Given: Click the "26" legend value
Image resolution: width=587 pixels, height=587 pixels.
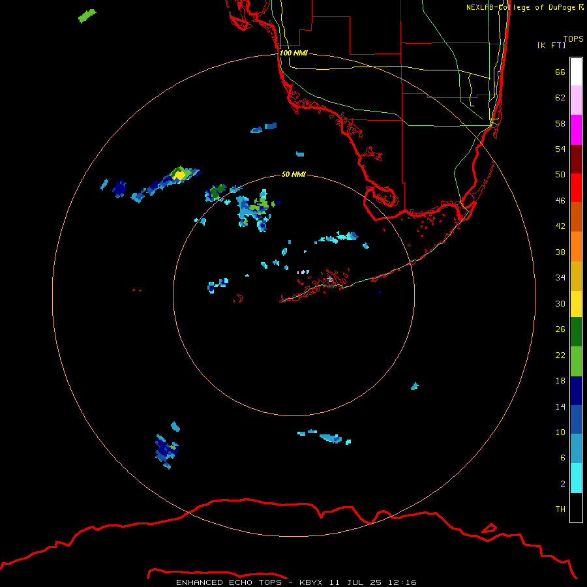Looking at the screenshot, I should point(560,329).
